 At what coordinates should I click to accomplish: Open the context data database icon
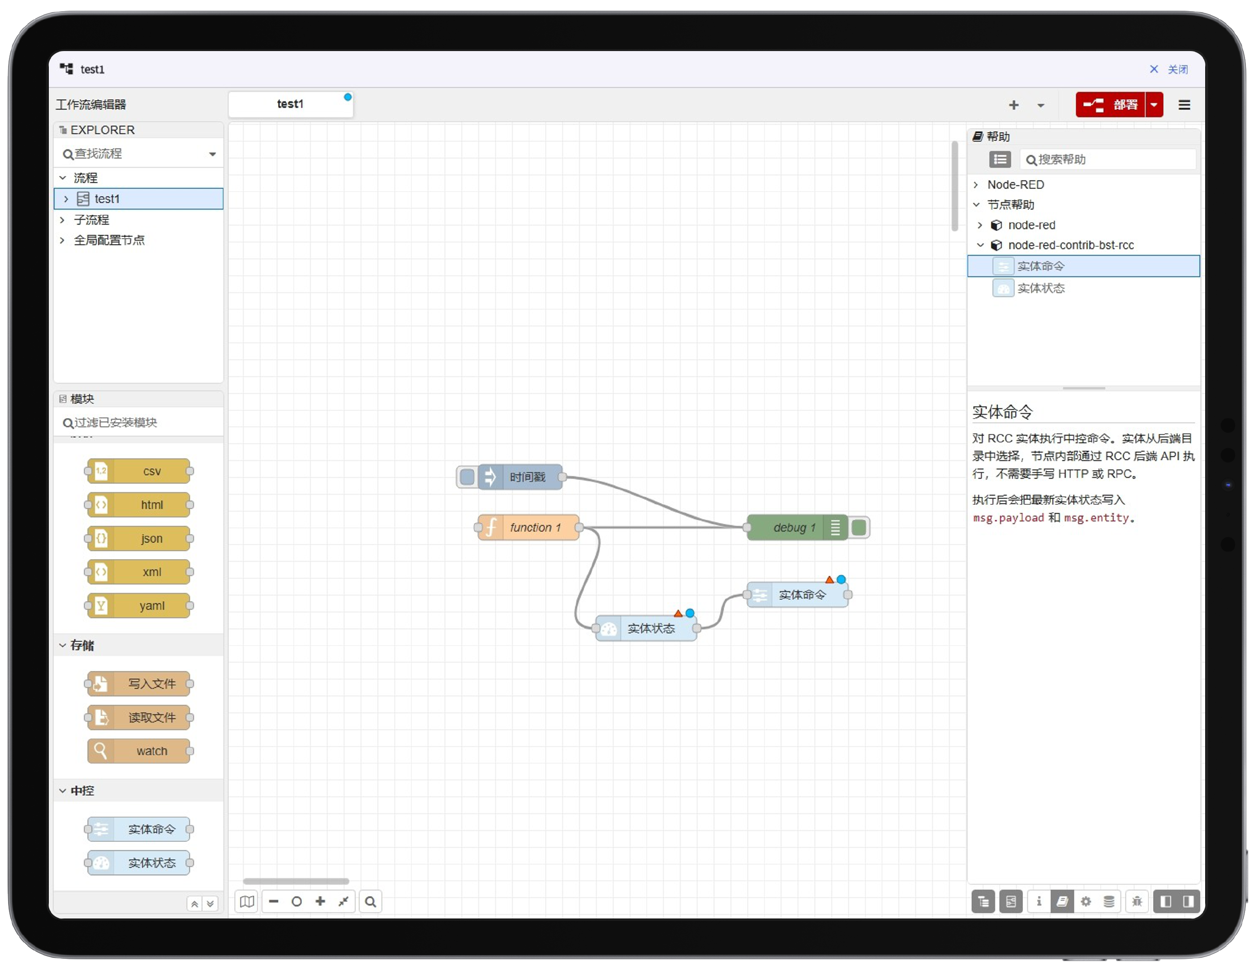coord(1109,901)
